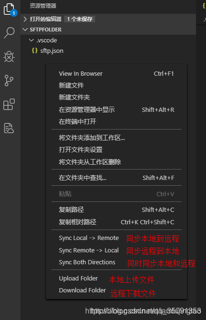Open the SFTP remote explorer icon
The image size is (206, 320).
[9, 128]
